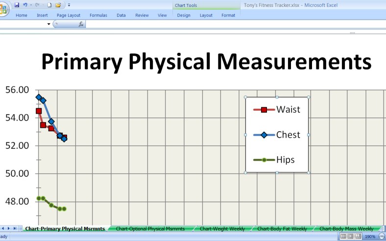This screenshot has height=241, width=386.
Task: Select the Waist legend entry
Action: [x=277, y=110]
